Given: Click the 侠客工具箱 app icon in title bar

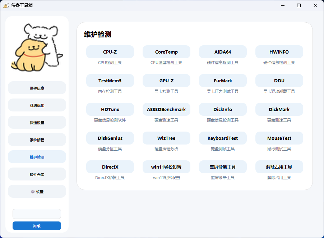Looking at the screenshot, I should pyautogui.click(x=6, y=5).
